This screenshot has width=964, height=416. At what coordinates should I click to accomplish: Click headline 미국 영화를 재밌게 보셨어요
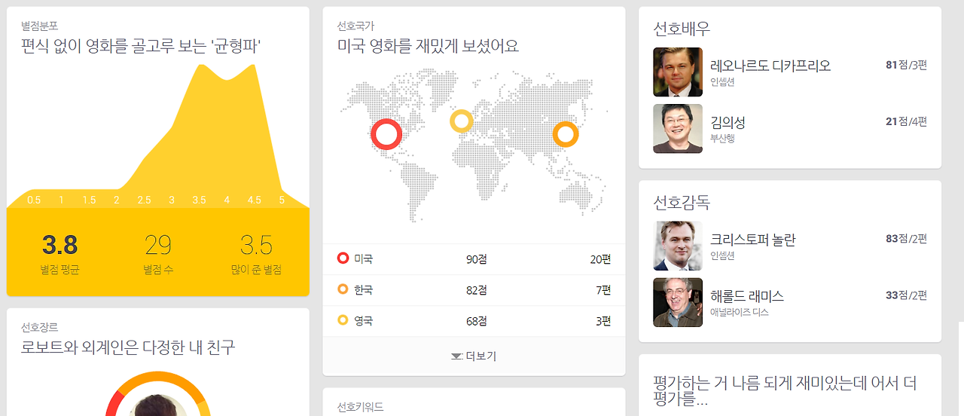(x=428, y=46)
